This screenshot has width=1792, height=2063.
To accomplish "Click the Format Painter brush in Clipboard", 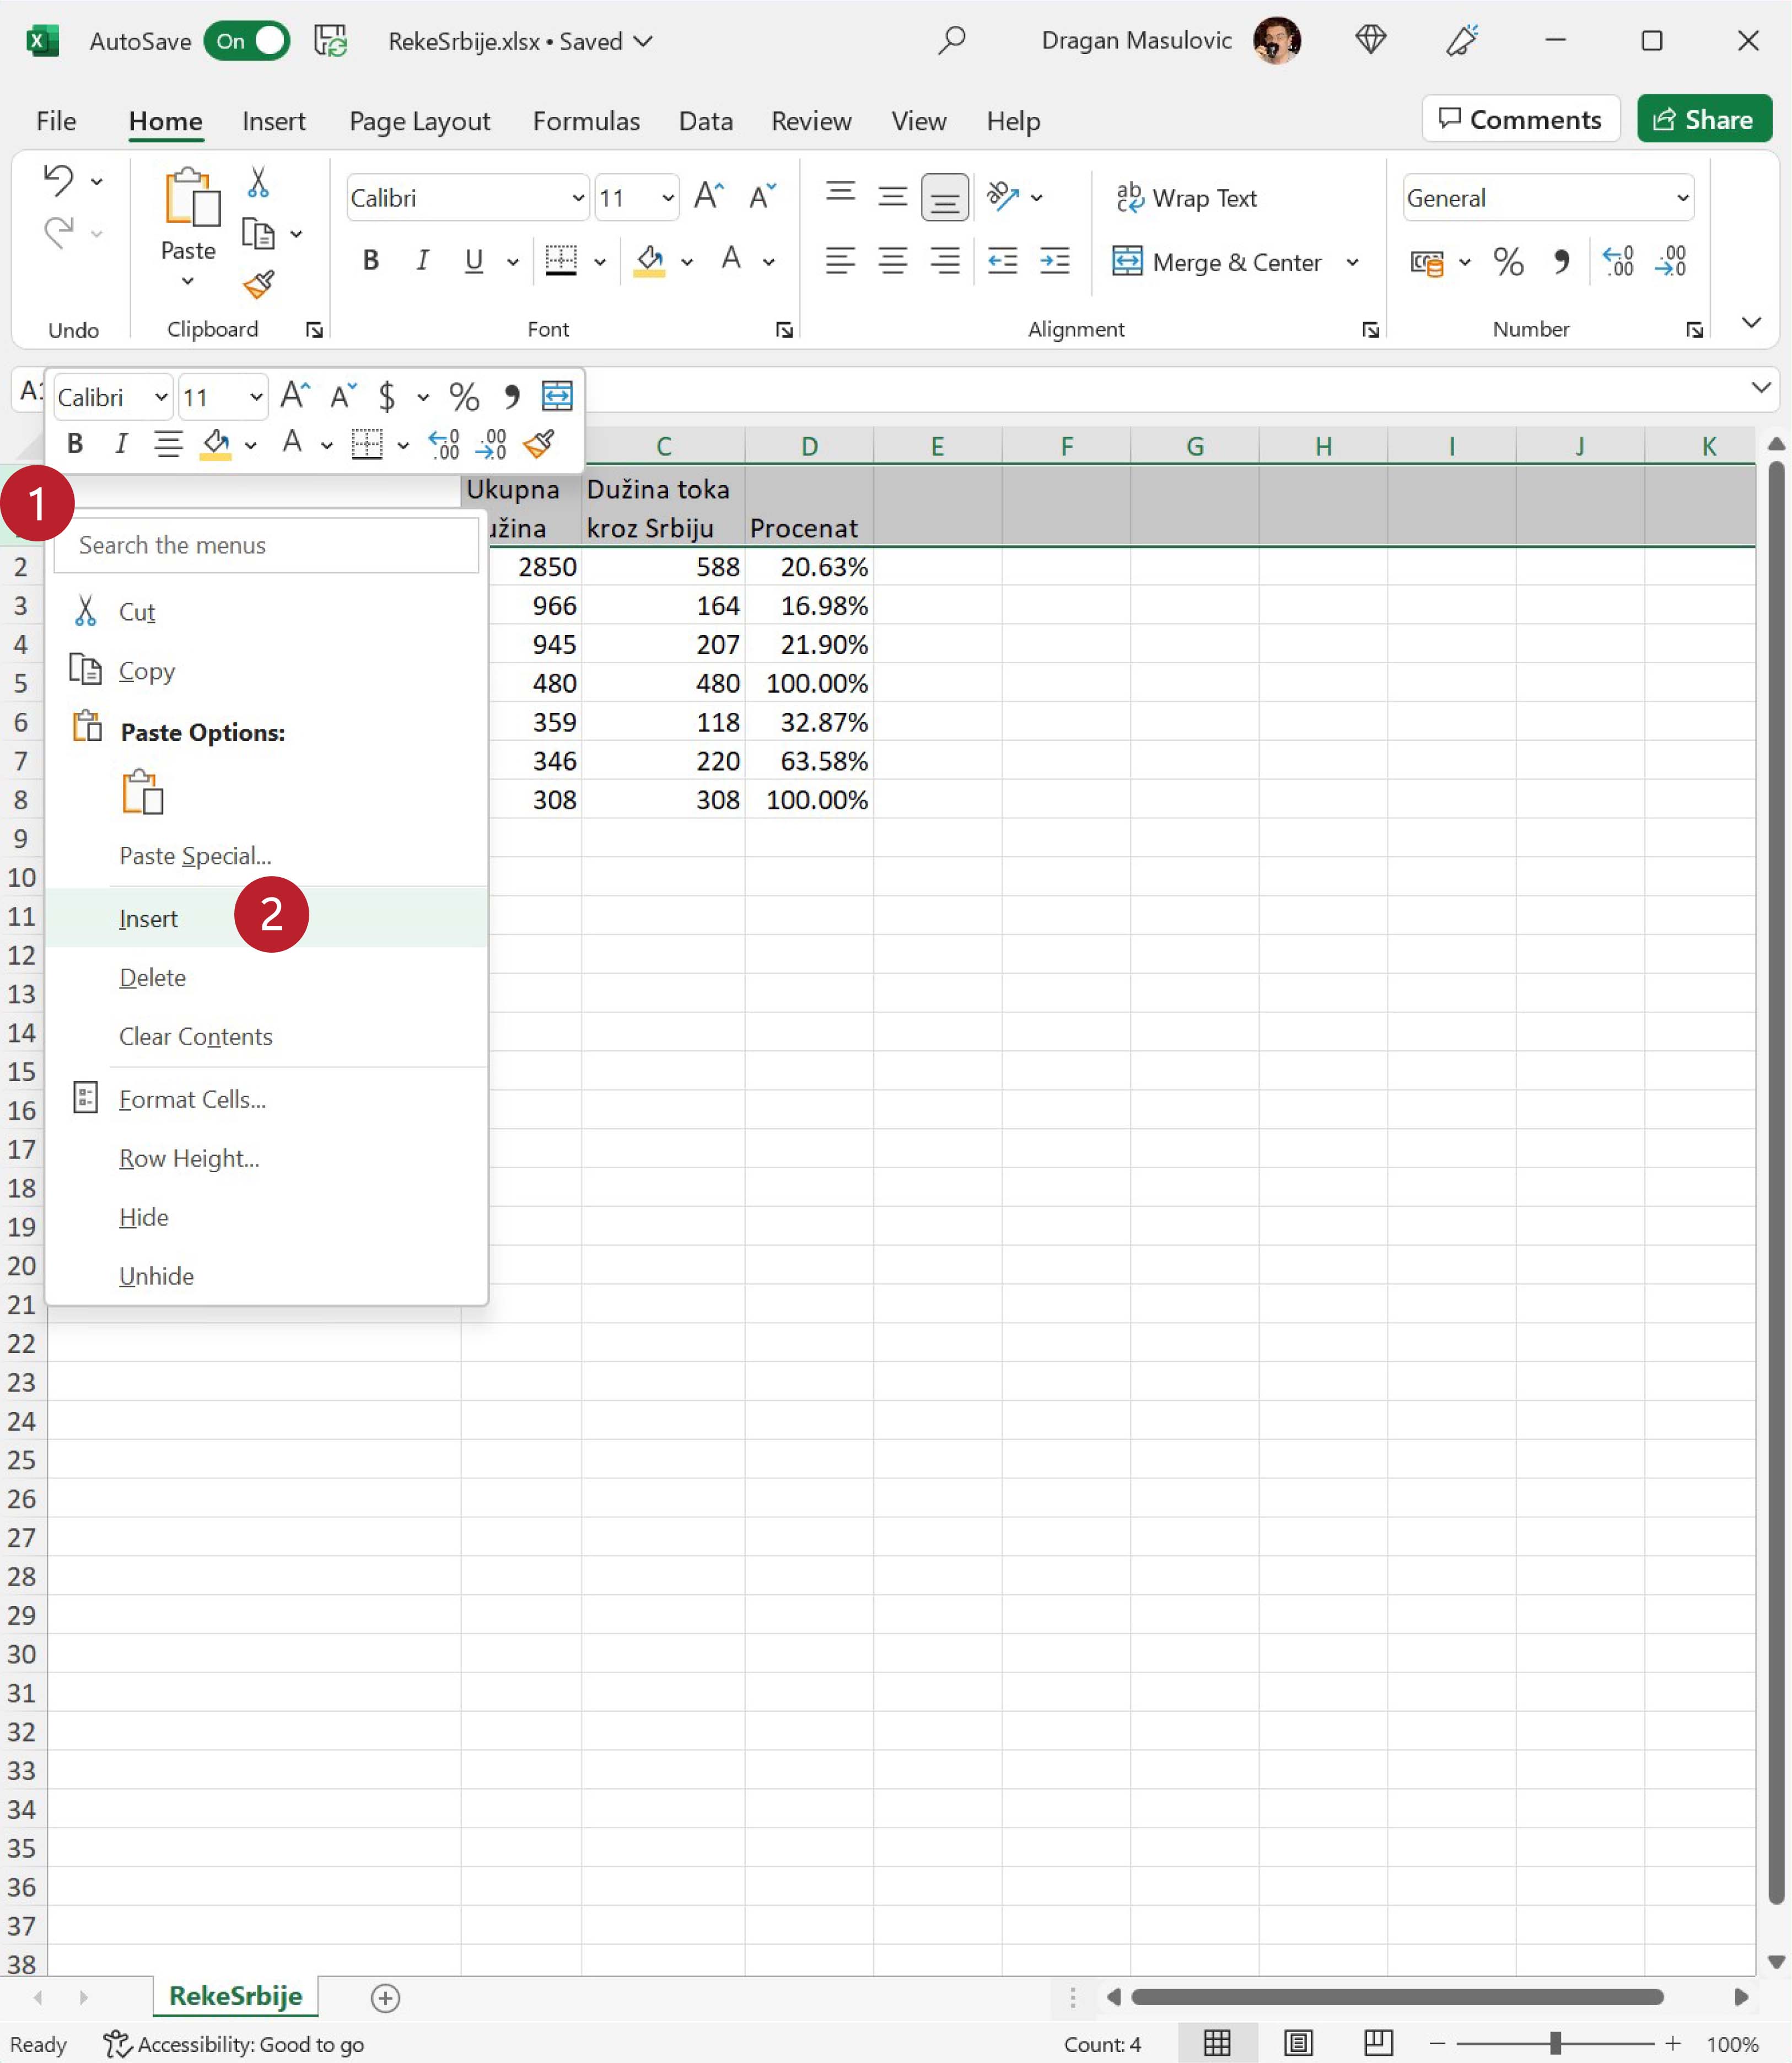I will (258, 285).
